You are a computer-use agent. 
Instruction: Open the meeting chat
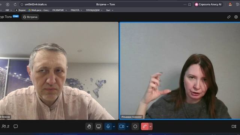click(x=16, y=126)
